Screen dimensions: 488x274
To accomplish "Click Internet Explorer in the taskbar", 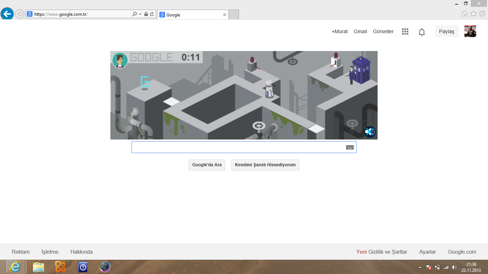I will coord(15,267).
